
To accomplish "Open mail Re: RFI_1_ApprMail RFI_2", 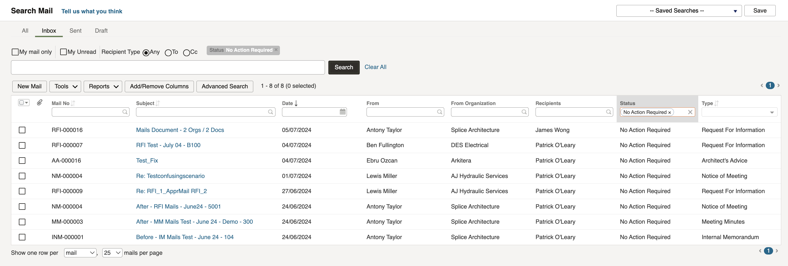I will (x=171, y=191).
